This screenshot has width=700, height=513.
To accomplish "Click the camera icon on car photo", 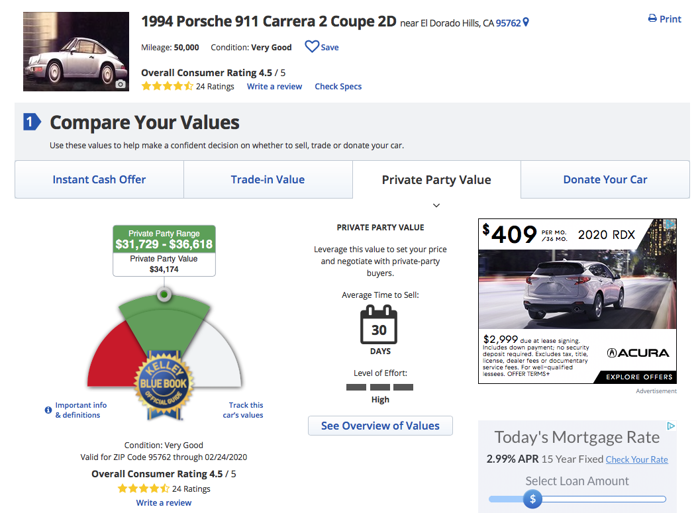I will click(121, 84).
